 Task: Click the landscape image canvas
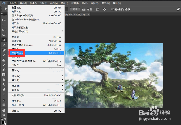coord(114,76)
